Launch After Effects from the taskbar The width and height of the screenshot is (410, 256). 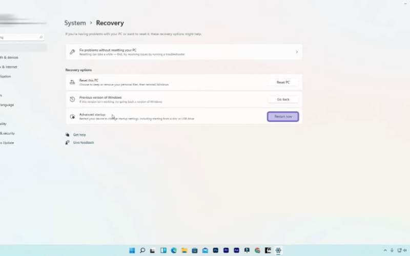click(236, 250)
